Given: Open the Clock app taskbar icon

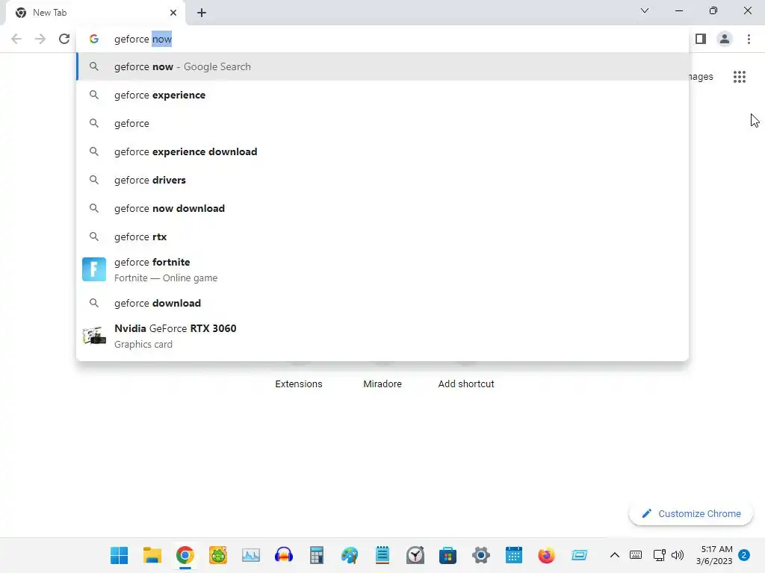Looking at the screenshot, I should click(x=415, y=555).
